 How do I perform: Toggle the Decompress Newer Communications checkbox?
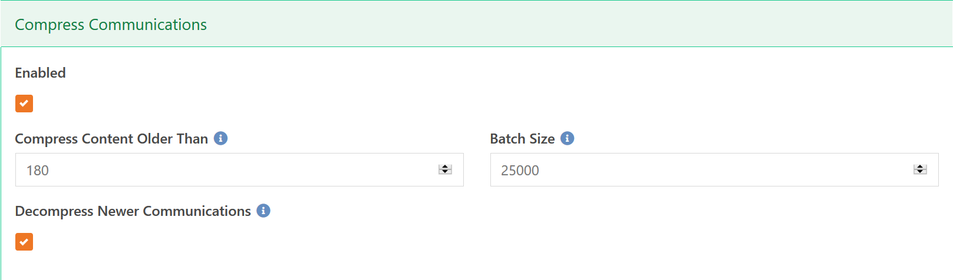(24, 242)
